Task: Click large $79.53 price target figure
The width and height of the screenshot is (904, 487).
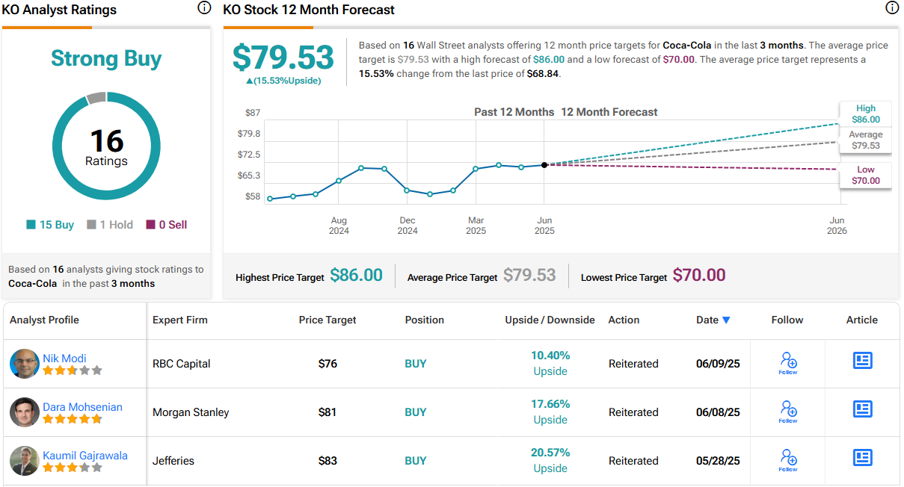Action: 283,58
